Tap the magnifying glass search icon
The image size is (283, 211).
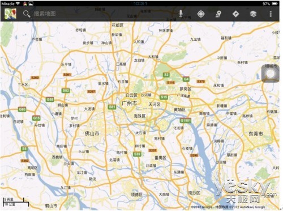coord(27,14)
